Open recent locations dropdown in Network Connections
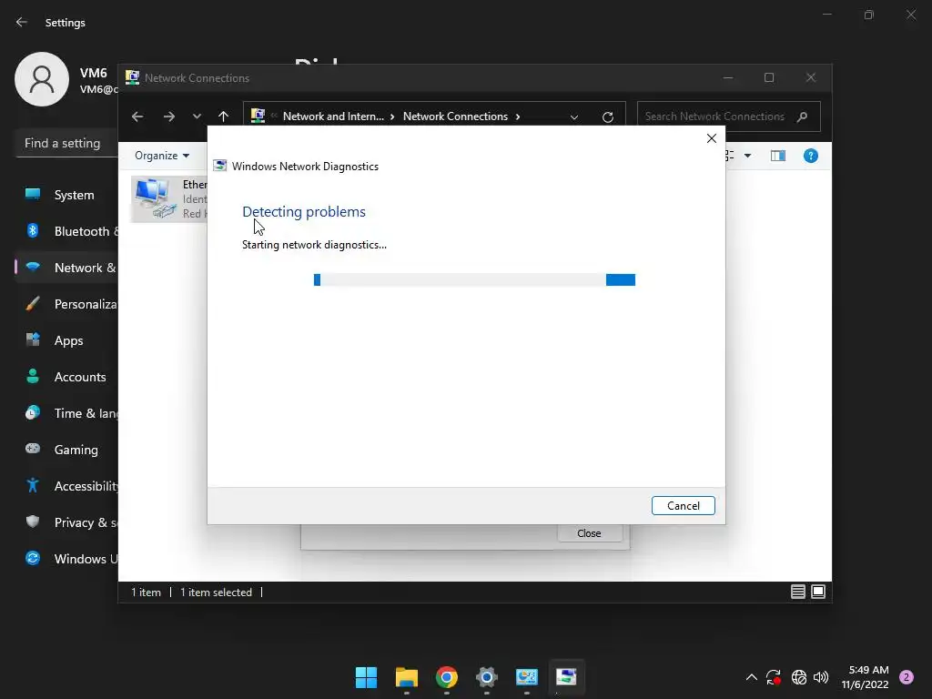932x699 pixels. tap(197, 116)
